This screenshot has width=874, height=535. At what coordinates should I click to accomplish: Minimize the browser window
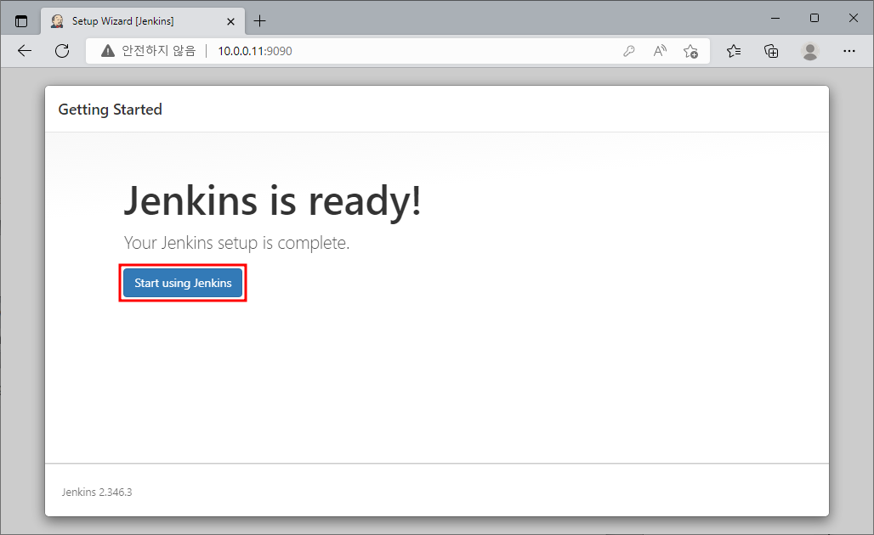click(x=775, y=19)
